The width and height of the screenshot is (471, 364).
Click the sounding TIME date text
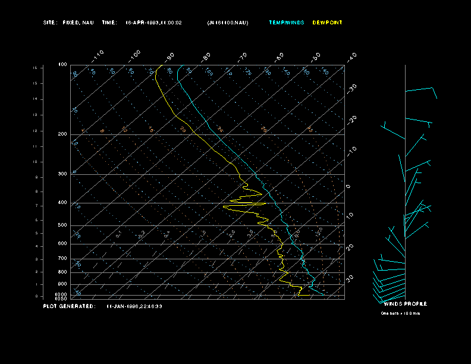154,23
